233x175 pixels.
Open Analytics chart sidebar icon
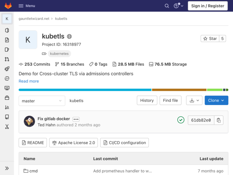pos(7,107)
